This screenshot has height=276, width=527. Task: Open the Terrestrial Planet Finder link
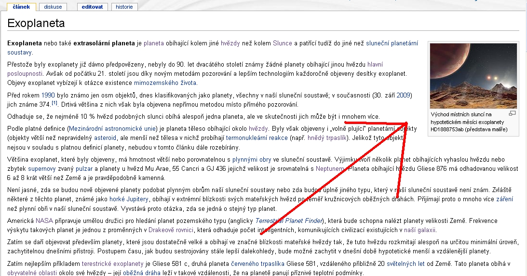289,221
